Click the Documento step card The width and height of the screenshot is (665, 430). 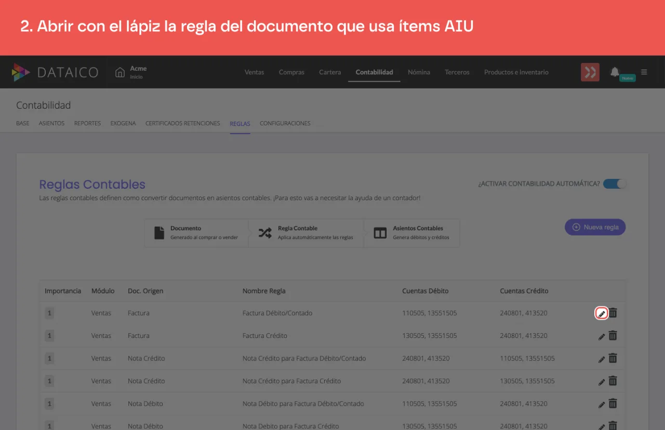click(x=196, y=232)
